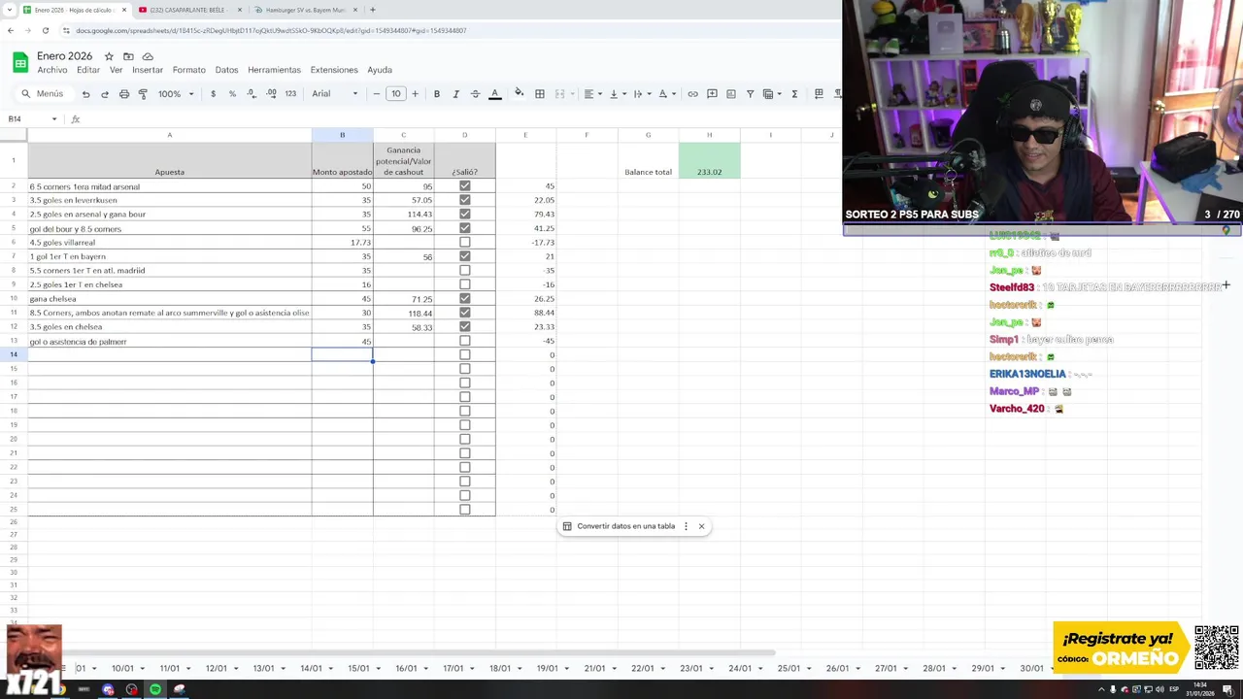1243x699 pixels.
Task: Open the Convertir datos more options menu
Action: tap(686, 526)
